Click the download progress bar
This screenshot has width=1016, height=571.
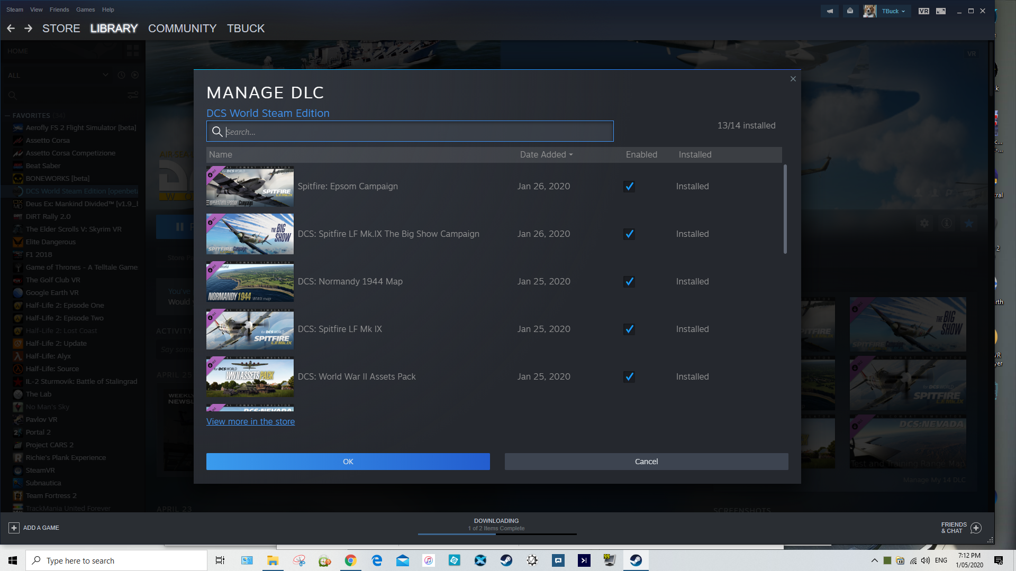(x=497, y=535)
